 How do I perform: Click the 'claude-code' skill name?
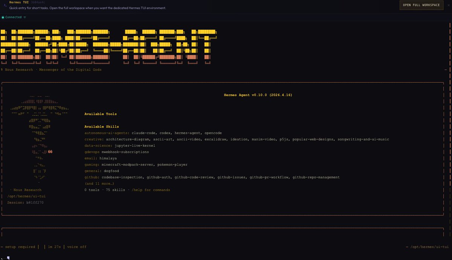pyautogui.click(x=144, y=133)
